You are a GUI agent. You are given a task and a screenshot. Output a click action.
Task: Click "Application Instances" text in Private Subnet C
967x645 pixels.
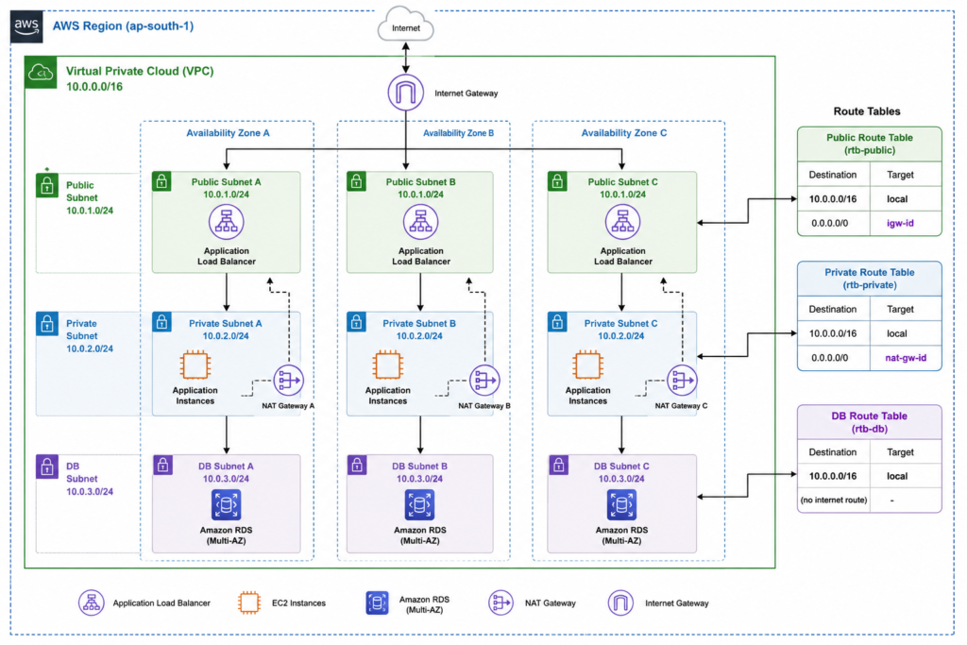[587, 396]
